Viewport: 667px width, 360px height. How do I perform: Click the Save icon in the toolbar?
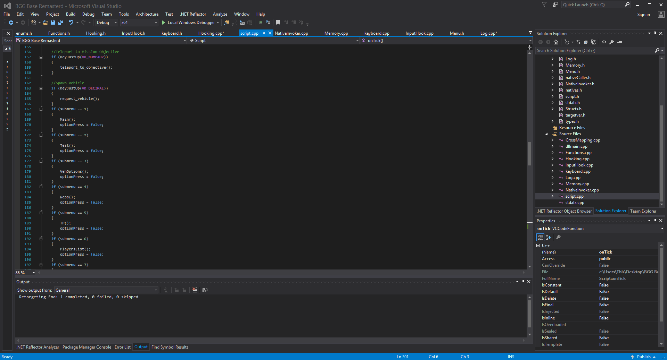(53, 23)
